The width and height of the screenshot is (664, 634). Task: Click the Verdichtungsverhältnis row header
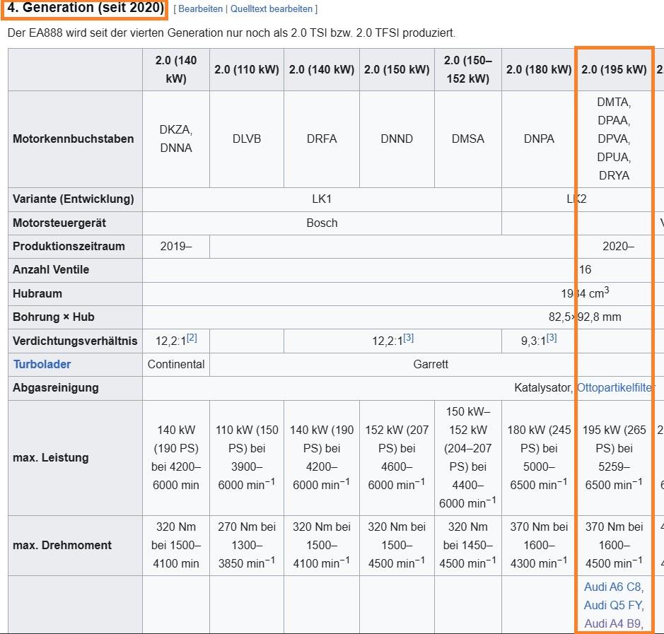click(x=76, y=341)
